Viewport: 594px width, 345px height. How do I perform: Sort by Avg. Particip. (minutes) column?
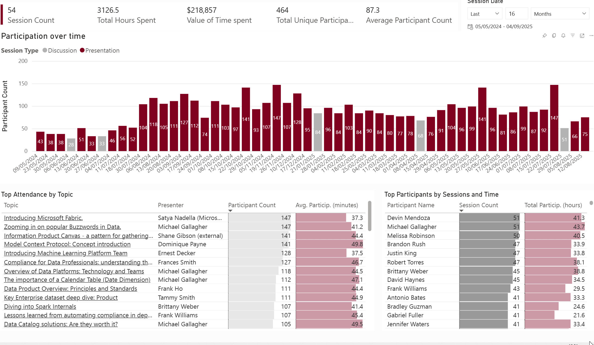pyautogui.click(x=326, y=205)
